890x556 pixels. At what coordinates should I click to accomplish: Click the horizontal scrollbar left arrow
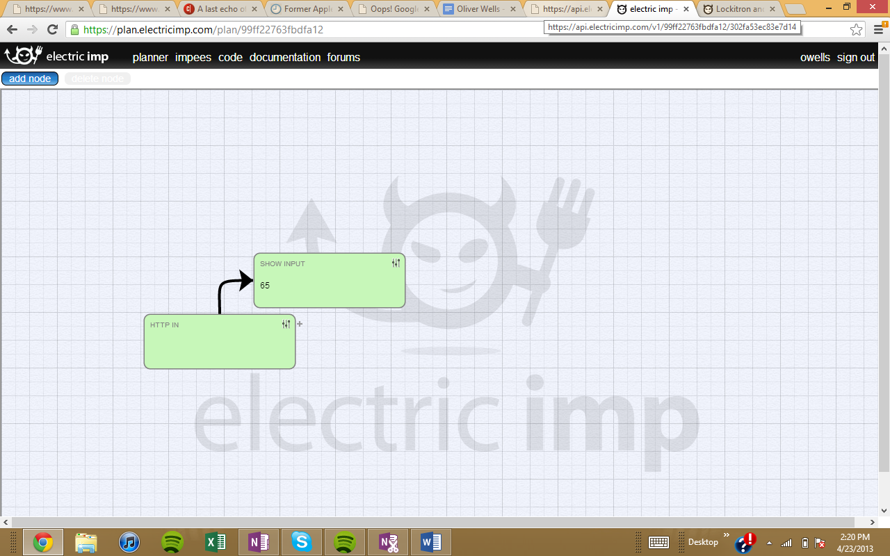click(x=6, y=522)
